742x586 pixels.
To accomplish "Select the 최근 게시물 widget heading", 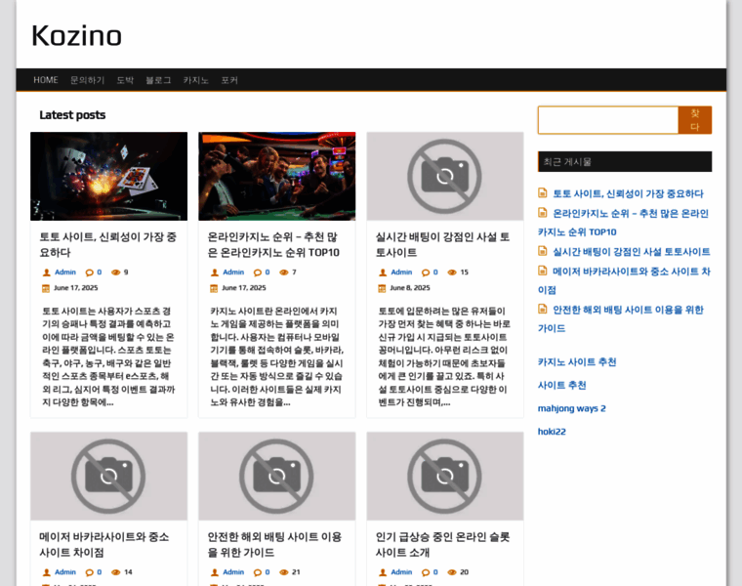I will [625, 162].
